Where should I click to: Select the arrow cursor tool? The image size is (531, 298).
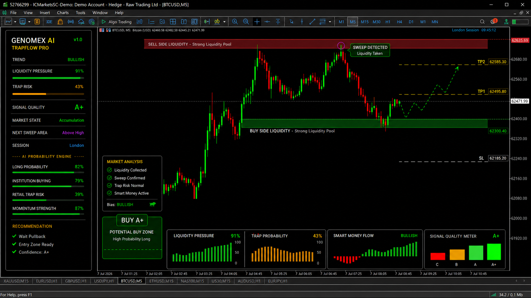(292, 22)
